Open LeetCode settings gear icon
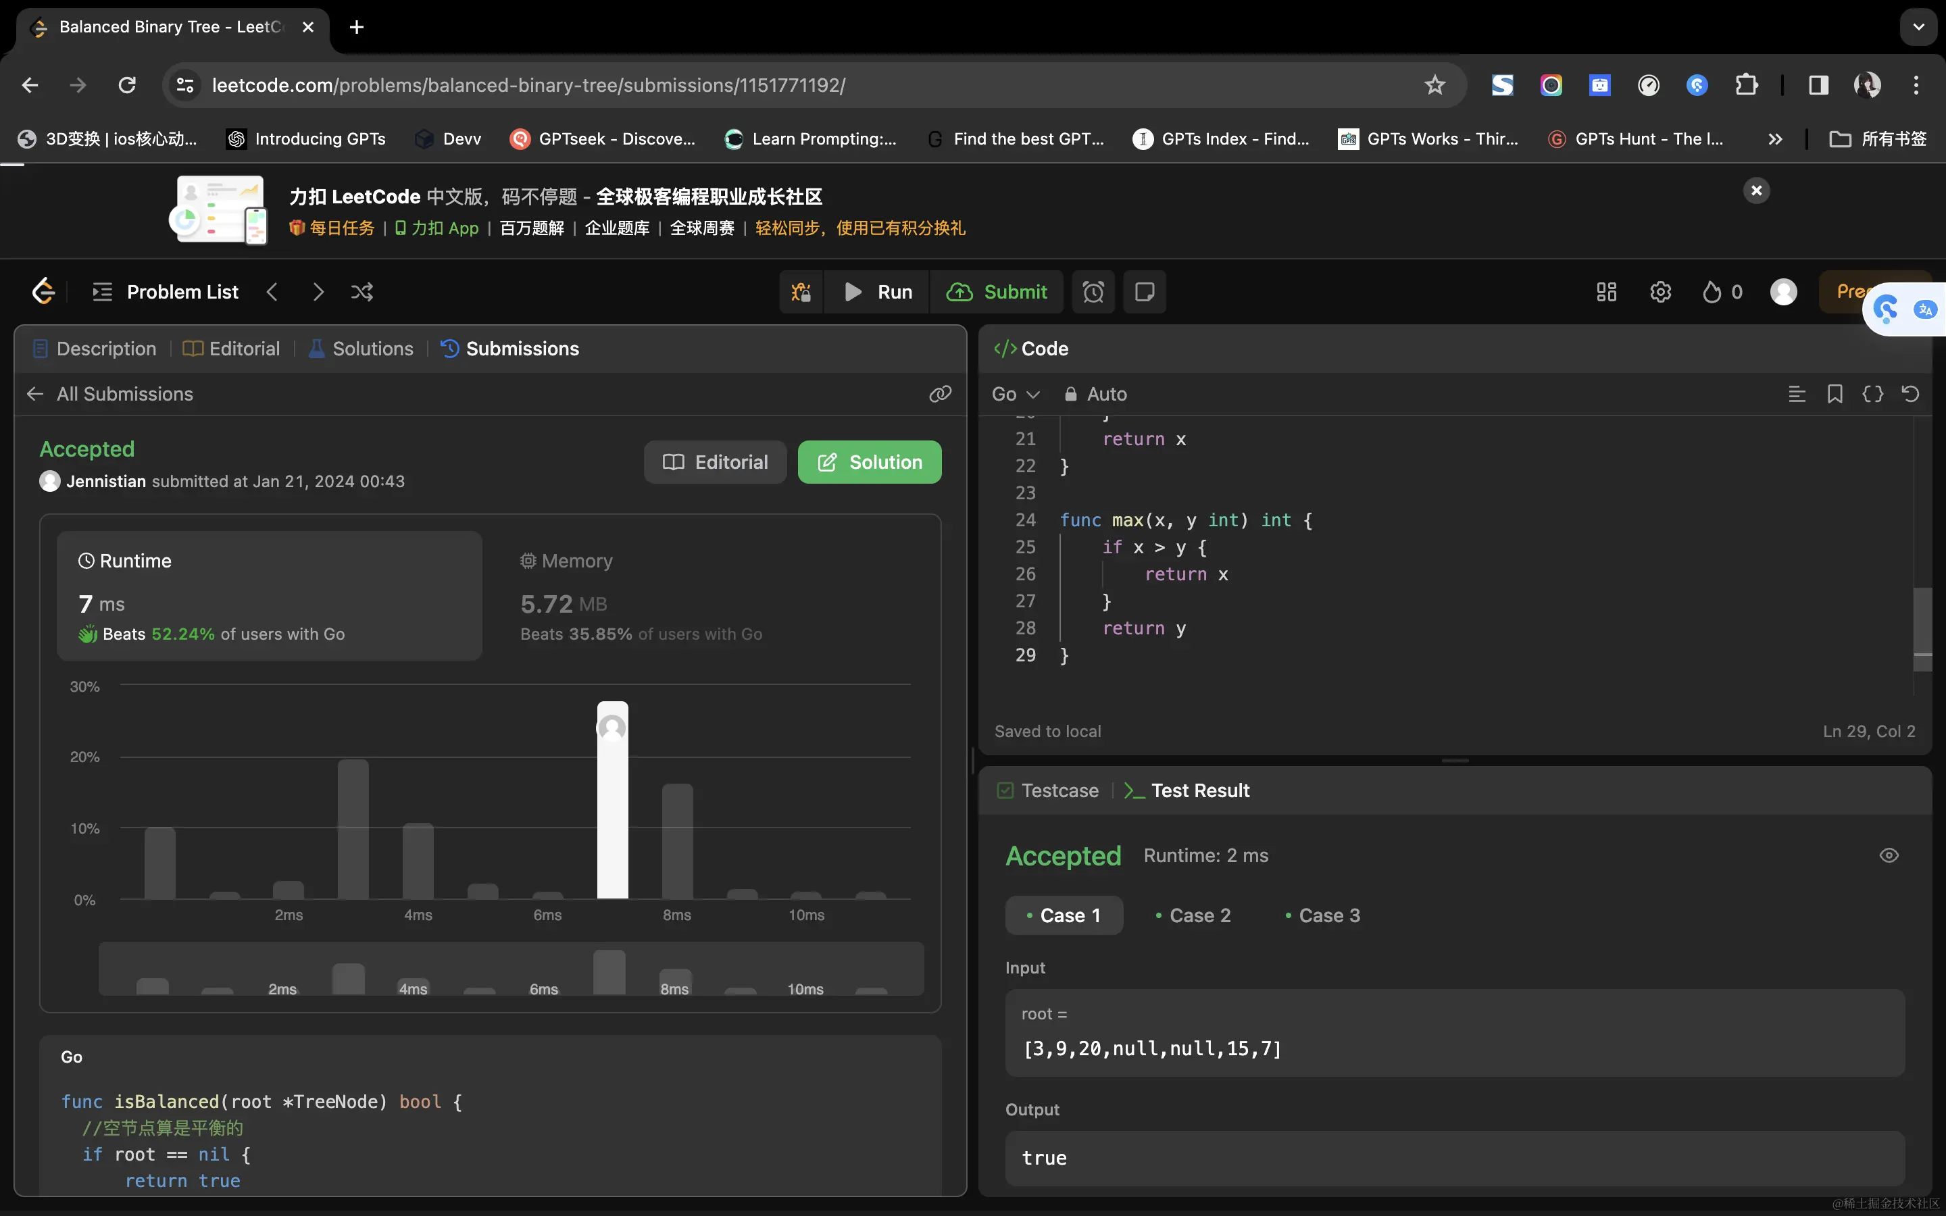The height and width of the screenshot is (1216, 1946). pyautogui.click(x=1661, y=292)
